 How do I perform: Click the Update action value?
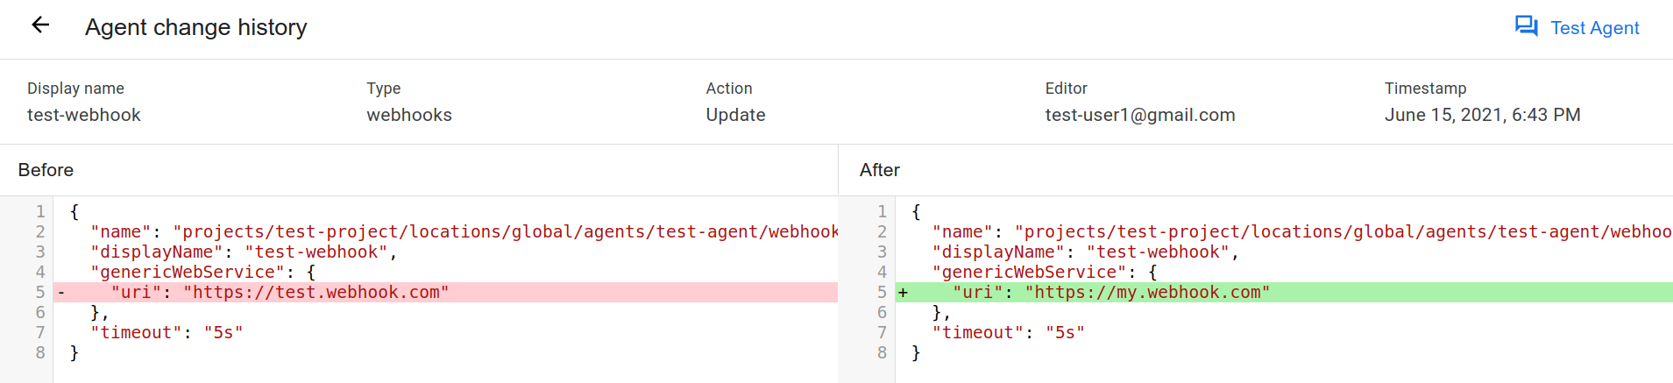click(735, 115)
